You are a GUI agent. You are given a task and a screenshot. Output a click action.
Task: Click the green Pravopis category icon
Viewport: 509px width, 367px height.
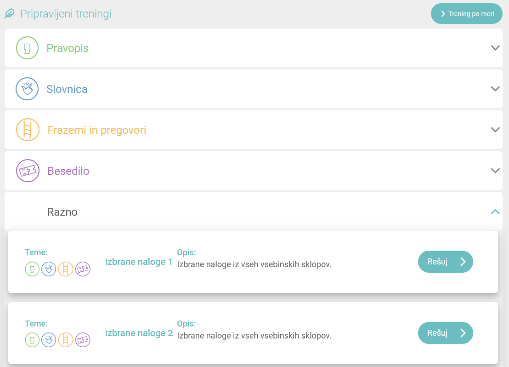coord(27,48)
